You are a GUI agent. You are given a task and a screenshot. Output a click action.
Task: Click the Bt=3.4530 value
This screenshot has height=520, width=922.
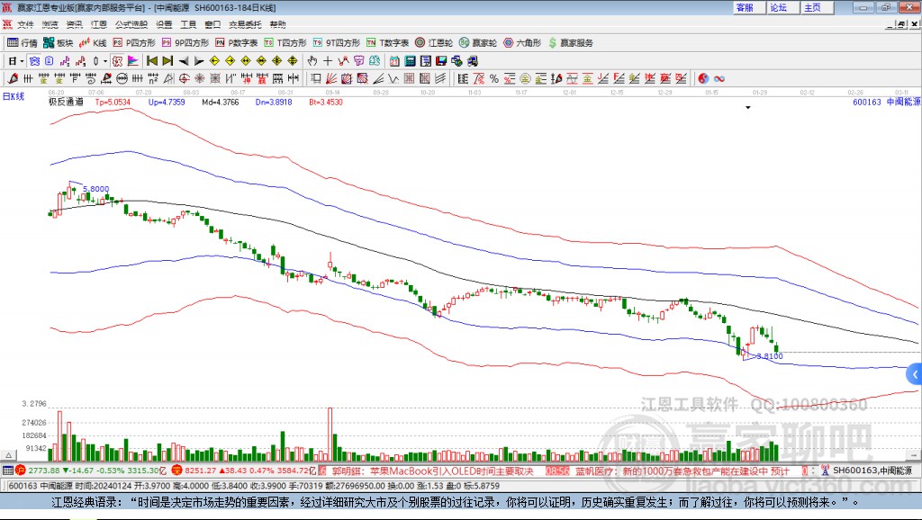pos(326,102)
